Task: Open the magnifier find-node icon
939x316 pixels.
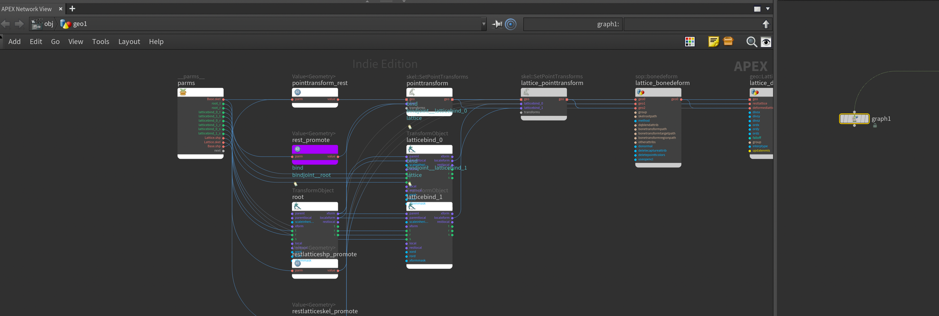Action: [x=751, y=42]
